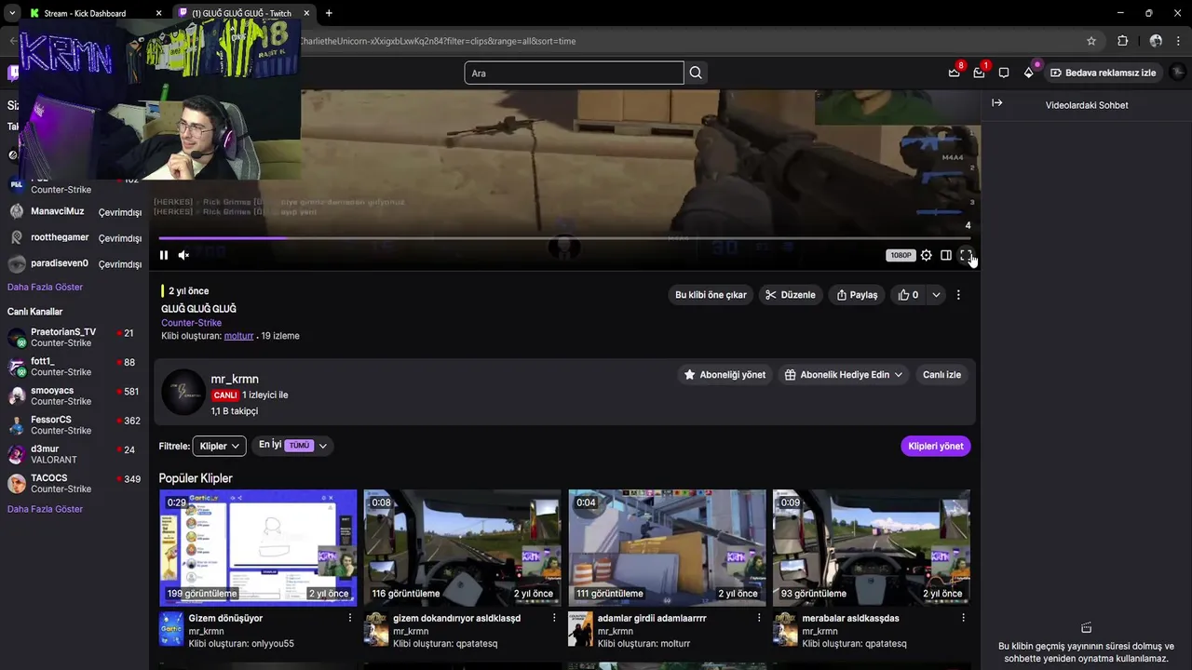Open the Counter-Strike category link
The height and width of the screenshot is (670, 1192).
pos(191,323)
